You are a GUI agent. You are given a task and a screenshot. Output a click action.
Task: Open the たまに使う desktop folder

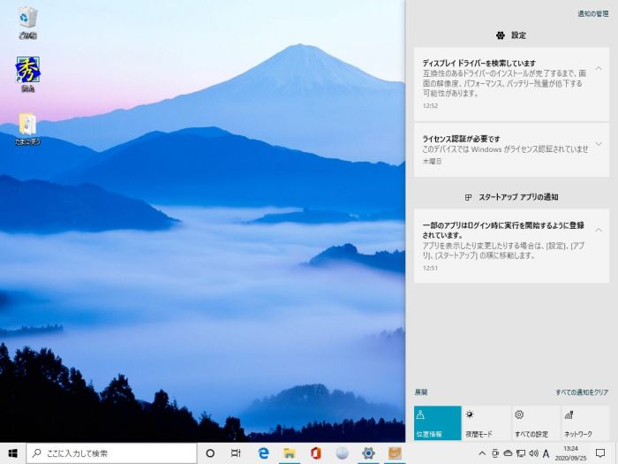click(27, 126)
